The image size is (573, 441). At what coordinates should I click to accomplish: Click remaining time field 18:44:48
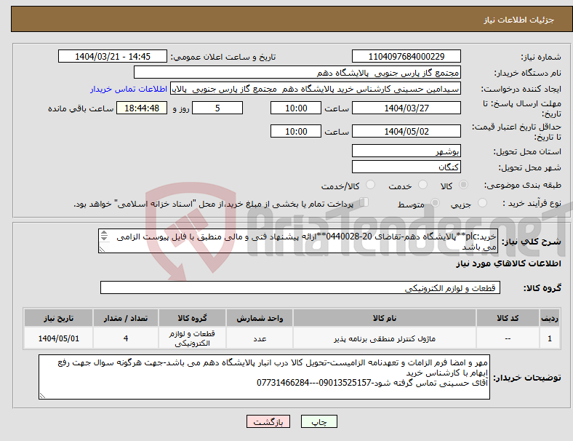pos(142,108)
